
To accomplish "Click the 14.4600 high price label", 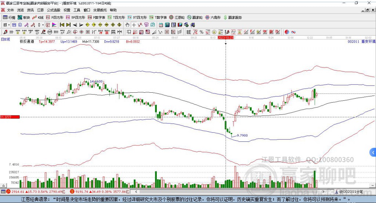I will 96,81.
